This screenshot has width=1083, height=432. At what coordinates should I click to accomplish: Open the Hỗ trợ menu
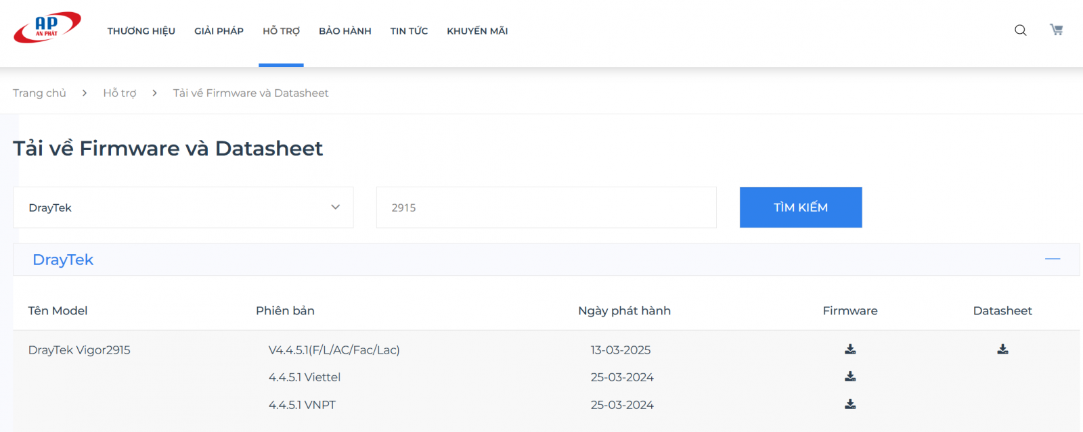coord(281,31)
